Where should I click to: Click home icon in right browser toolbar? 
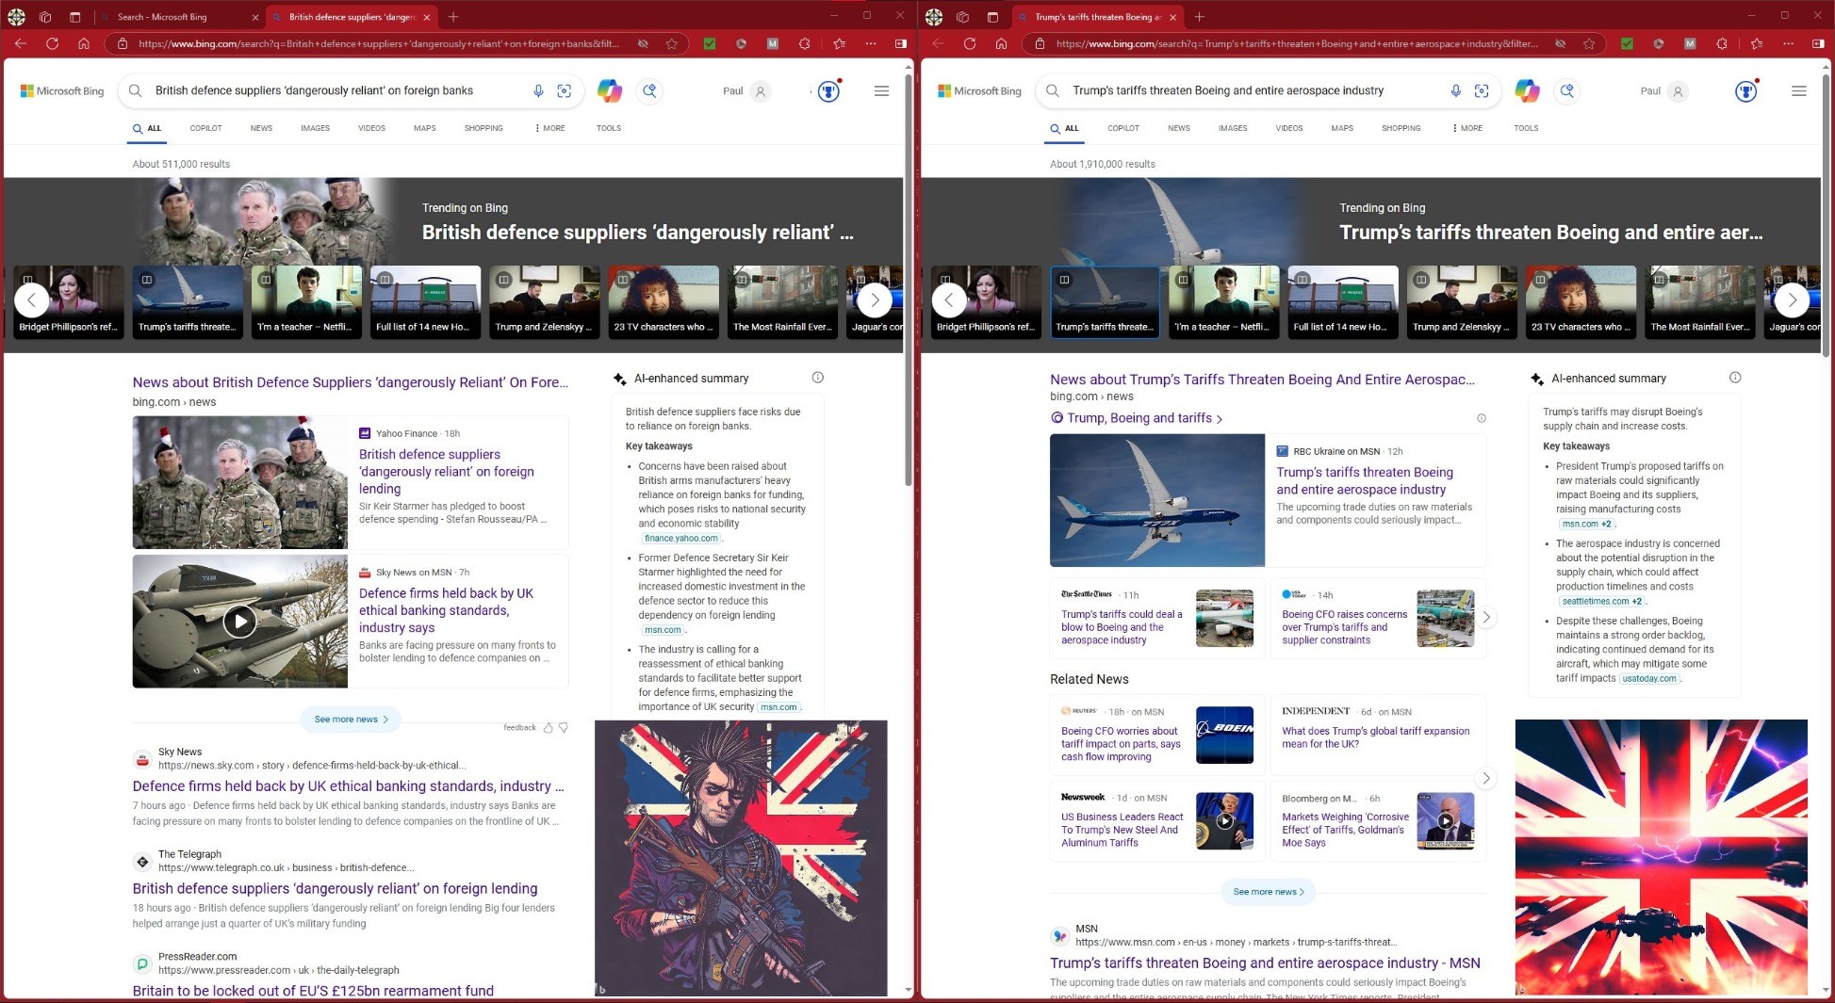tap(1001, 43)
